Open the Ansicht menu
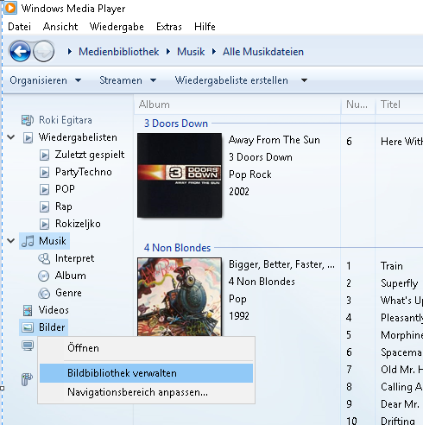Viewport: 423px width, 425px height. (x=60, y=27)
